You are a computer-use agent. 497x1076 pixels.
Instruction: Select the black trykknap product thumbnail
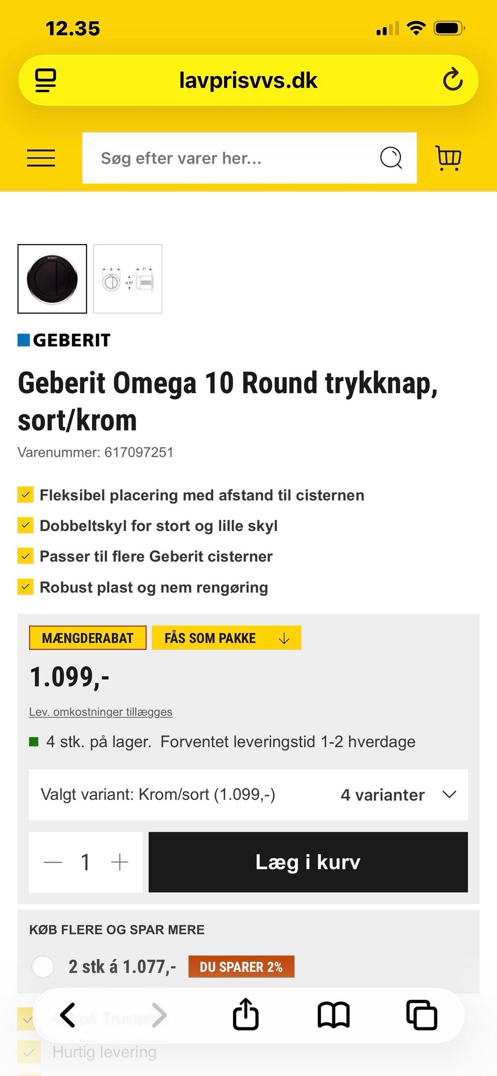(x=52, y=279)
